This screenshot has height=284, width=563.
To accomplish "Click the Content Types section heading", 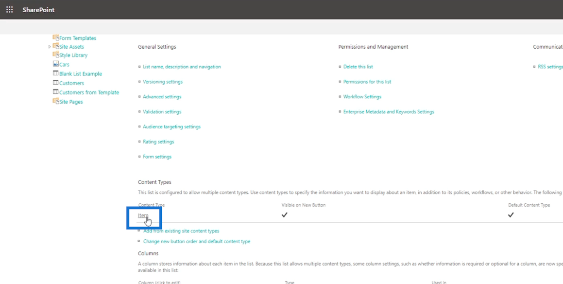I will pos(154,182).
